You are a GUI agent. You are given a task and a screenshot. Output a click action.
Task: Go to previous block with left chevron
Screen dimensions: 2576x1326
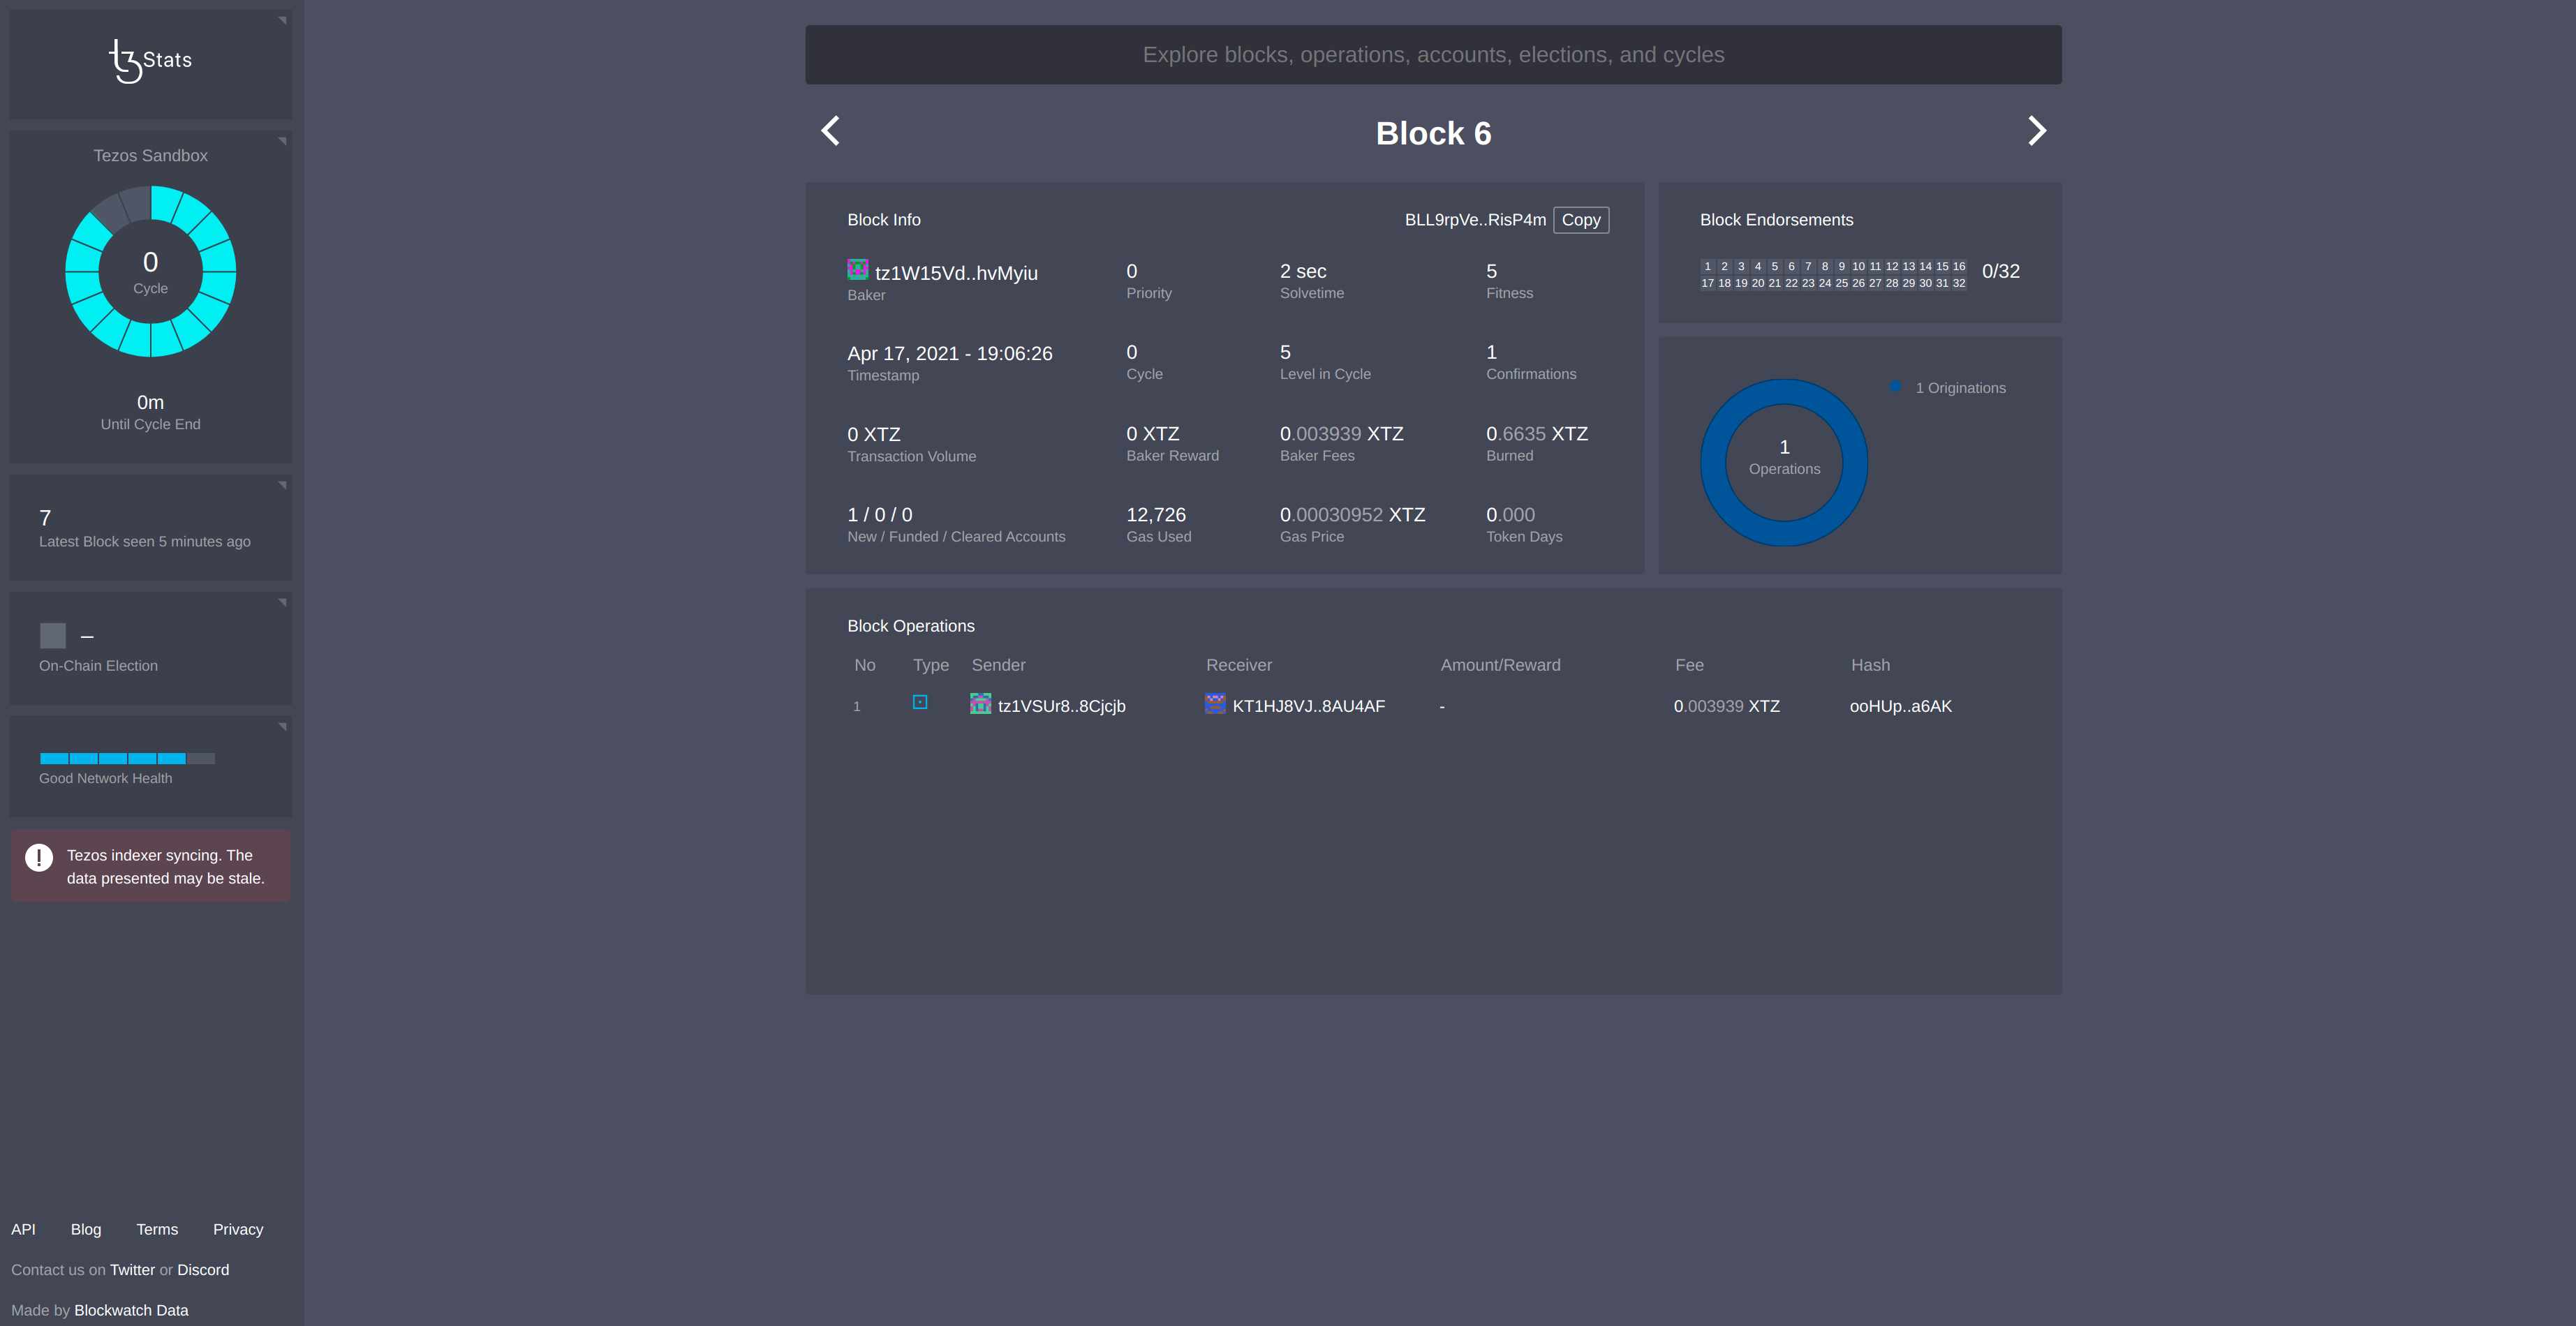(x=829, y=131)
